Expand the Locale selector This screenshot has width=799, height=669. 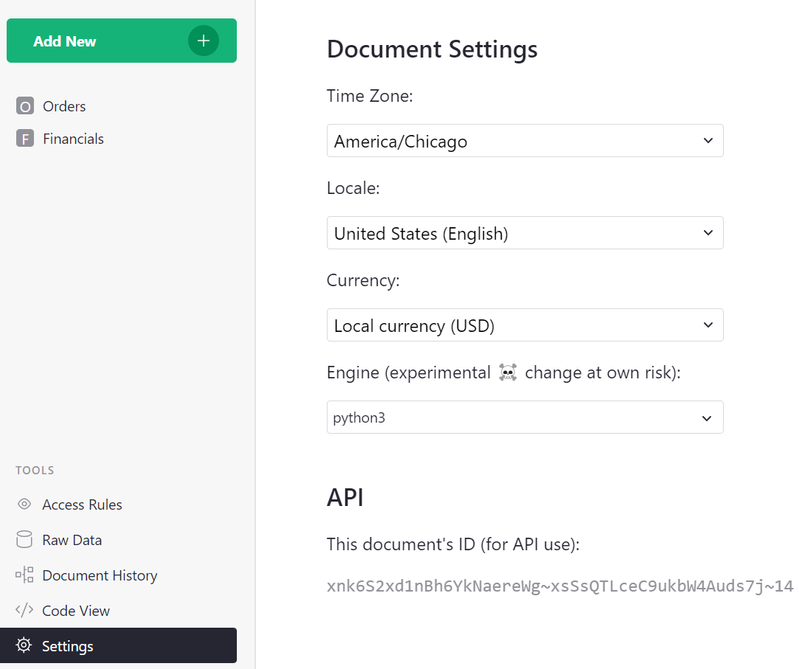[x=525, y=232]
